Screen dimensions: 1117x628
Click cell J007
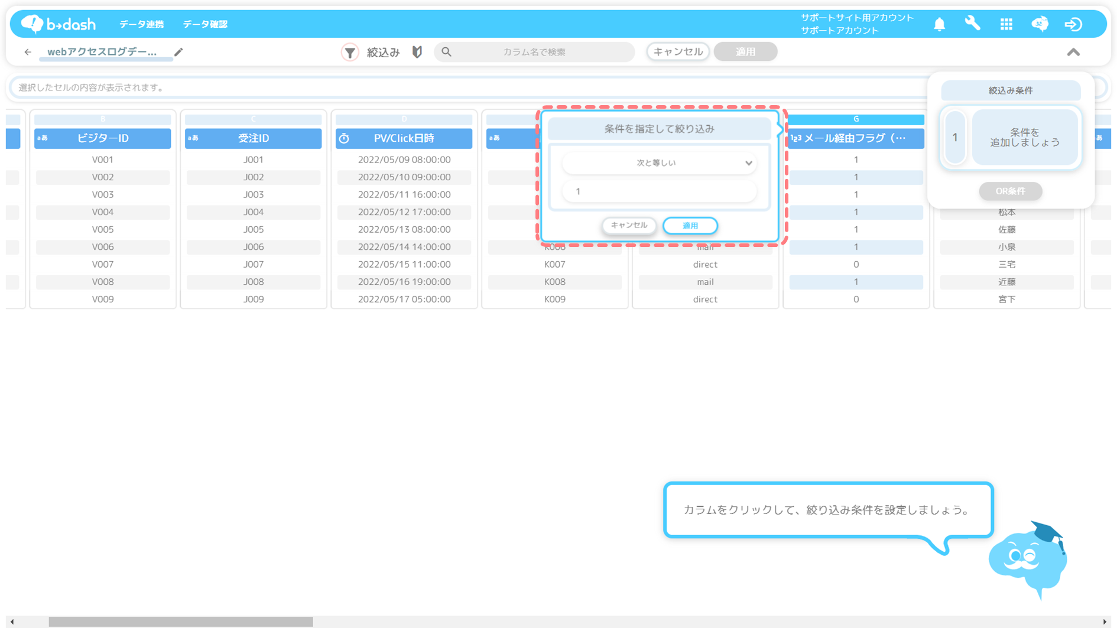(254, 264)
